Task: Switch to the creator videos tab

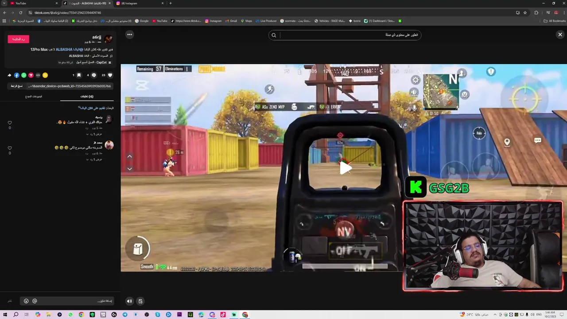Action: 34,96
